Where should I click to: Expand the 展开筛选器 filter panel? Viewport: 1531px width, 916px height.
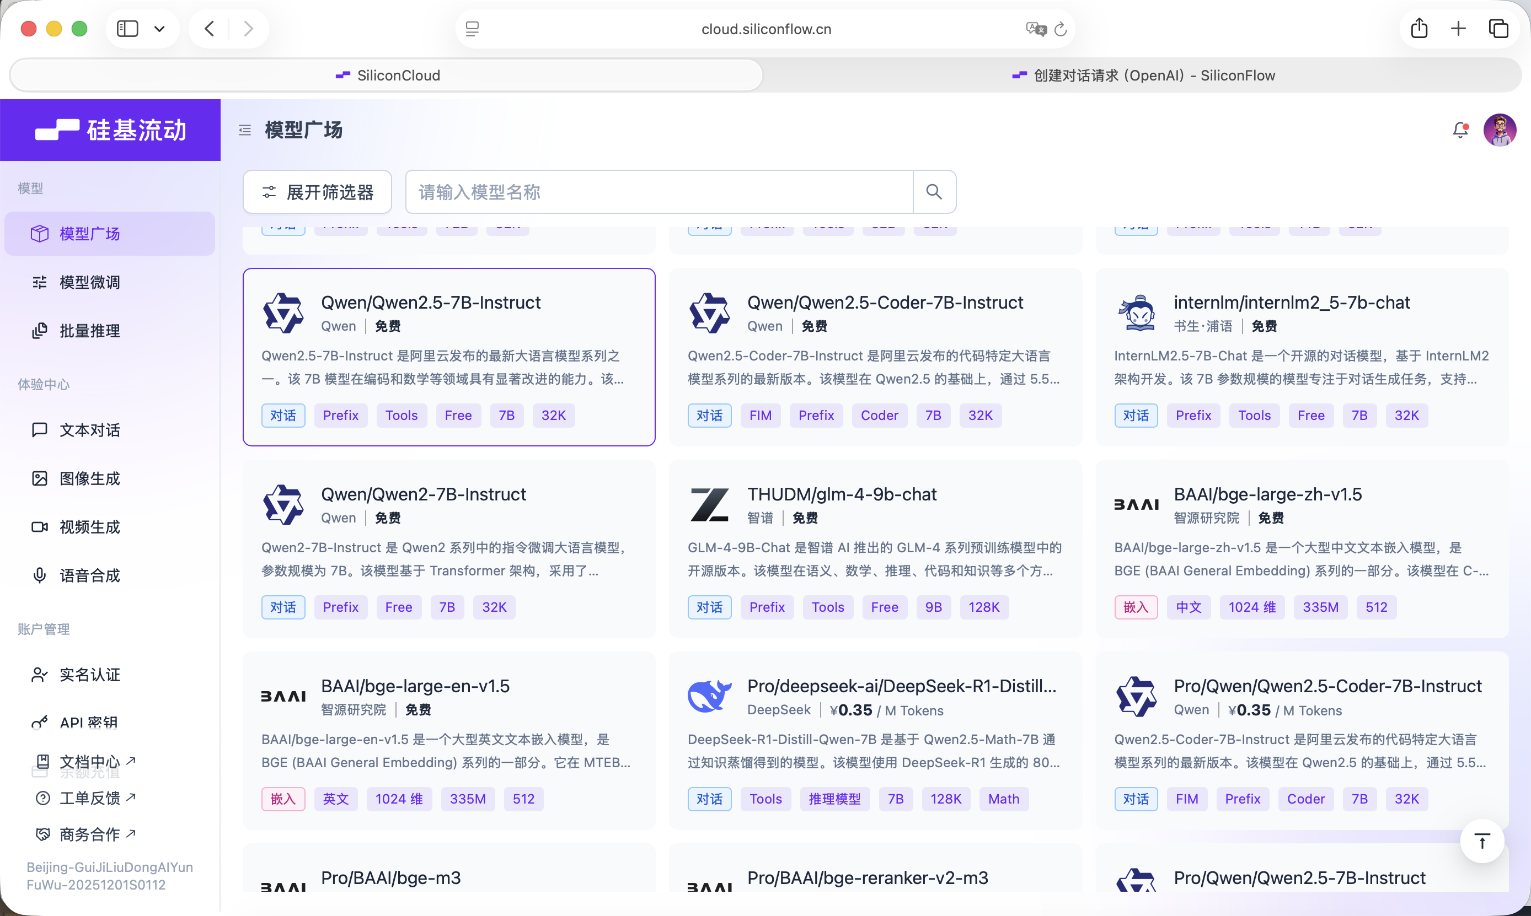click(318, 192)
